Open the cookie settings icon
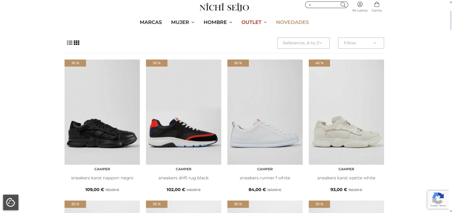Viewport: 453px width, 213px height. (x=11, y=202)
